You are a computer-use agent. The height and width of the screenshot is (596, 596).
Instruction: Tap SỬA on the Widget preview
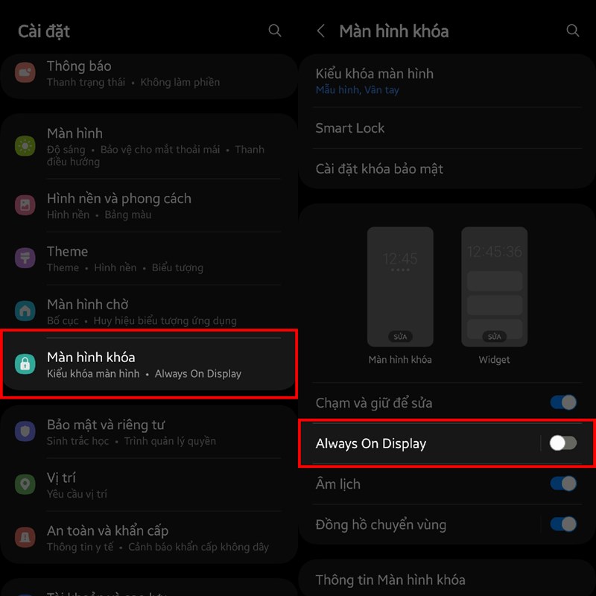point(494,337)
